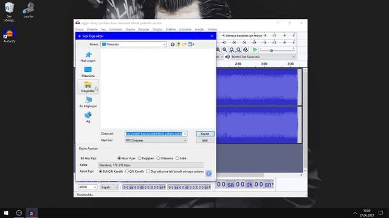
Task: Open the Oluştur menu
Action: pos(157,29)
